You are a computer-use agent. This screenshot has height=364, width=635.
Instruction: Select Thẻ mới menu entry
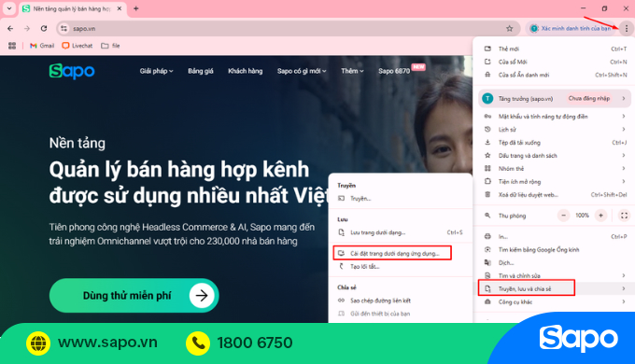click(554, 49)
